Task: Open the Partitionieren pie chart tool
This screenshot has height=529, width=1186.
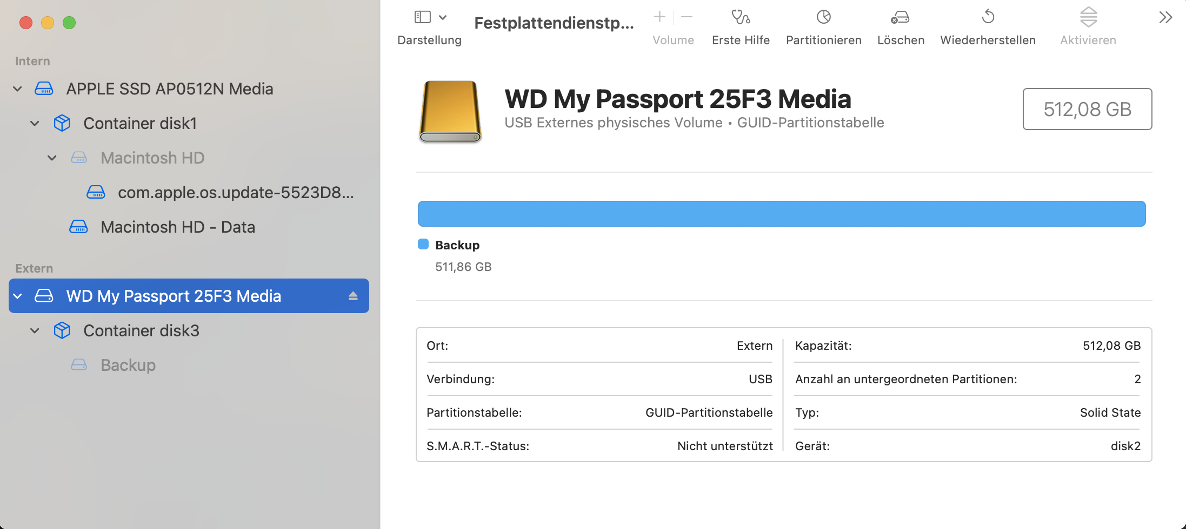Action: pyautogui.click(x=823, y=17)
